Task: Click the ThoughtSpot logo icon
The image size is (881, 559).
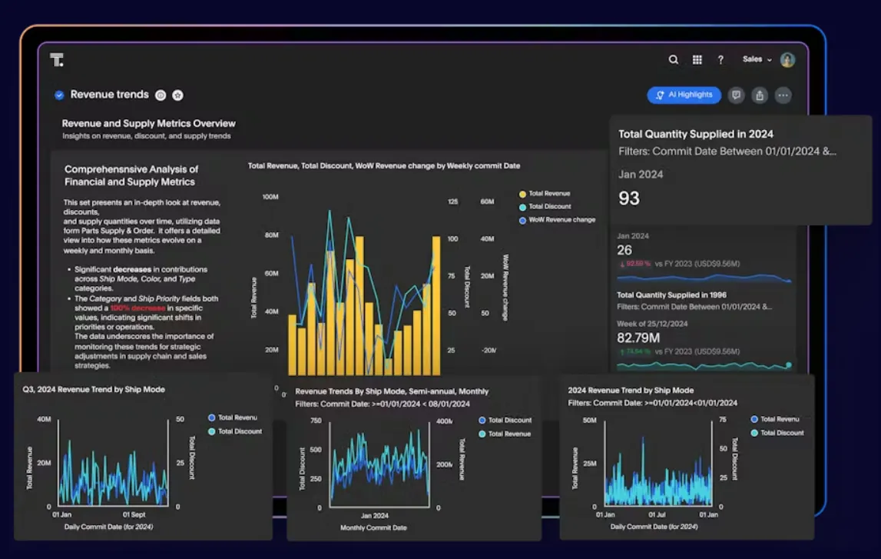Action: click(x=57, y=60)
